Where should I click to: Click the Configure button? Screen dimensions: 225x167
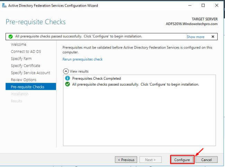[182, 160]
